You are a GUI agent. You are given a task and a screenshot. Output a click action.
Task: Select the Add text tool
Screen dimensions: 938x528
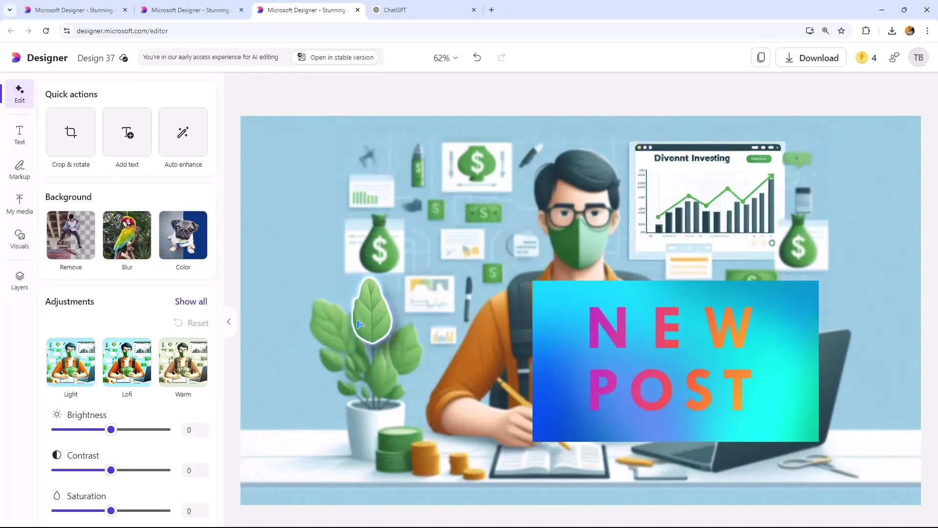pyautogui.click(x=127, y=138)
